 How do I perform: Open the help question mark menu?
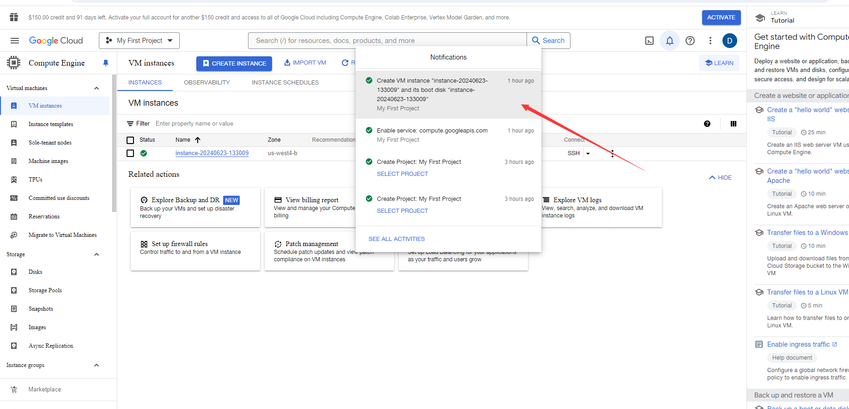[x=690, y=41]
